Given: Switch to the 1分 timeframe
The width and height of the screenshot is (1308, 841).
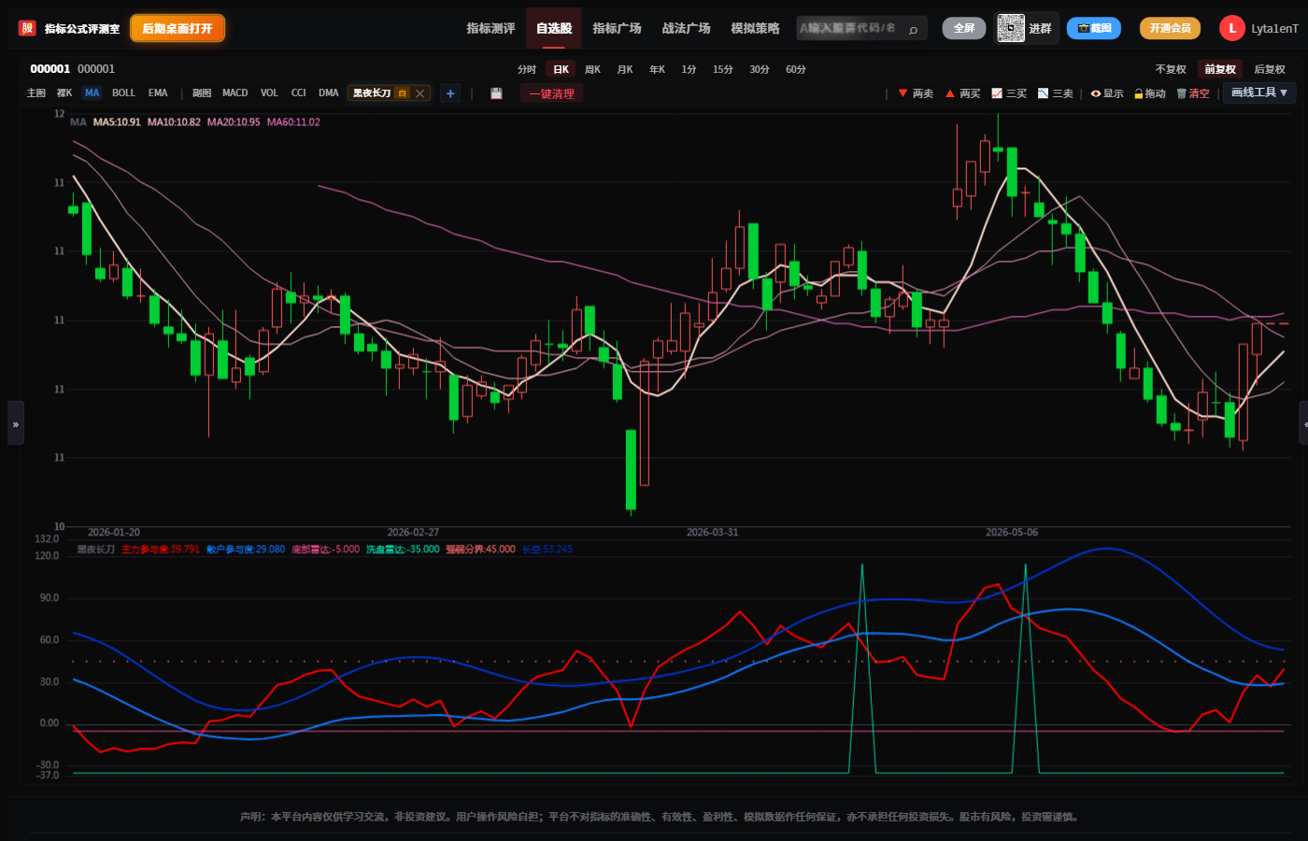Looking at the screenshot, I should coord(689,69).
